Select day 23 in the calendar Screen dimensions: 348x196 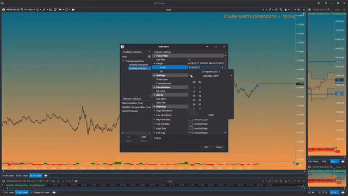click(200, 100)
